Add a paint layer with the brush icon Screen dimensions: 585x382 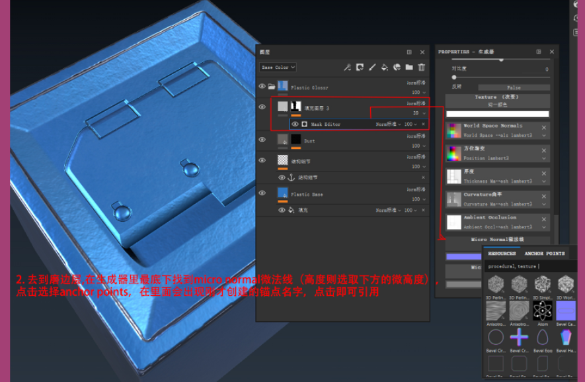372,68
